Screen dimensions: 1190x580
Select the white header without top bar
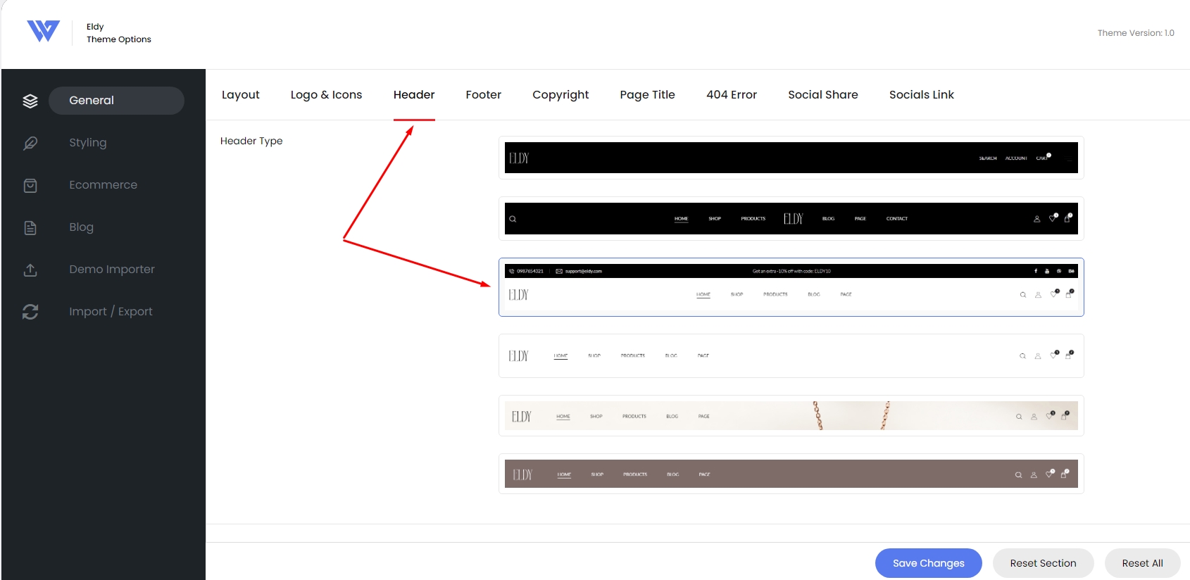point(791,355)
